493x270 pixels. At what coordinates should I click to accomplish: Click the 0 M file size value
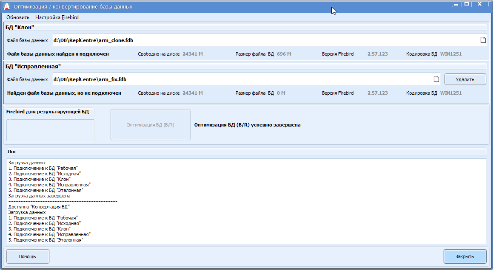[x=281, y=93]
